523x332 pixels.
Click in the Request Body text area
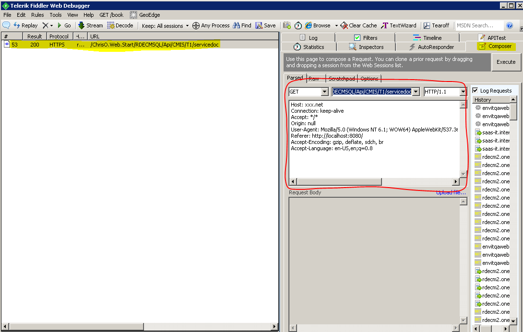click(374, 261)
